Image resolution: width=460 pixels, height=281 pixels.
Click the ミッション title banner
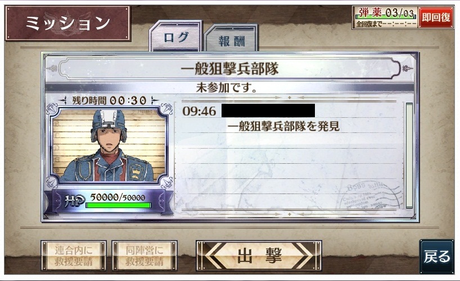(x=68, y=23)
